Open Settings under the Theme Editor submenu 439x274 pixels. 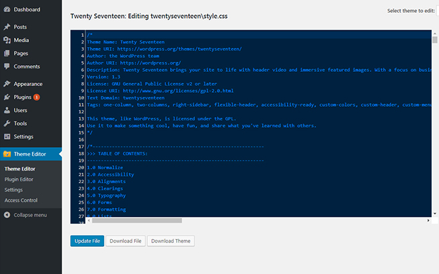coord(13,190)
